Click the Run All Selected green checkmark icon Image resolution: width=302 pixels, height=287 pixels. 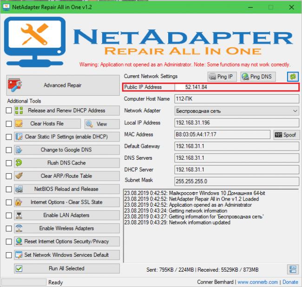[19, 268]
